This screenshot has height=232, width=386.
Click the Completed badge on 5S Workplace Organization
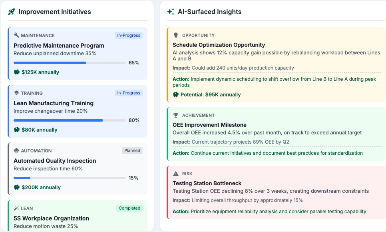tap(129, 208)
